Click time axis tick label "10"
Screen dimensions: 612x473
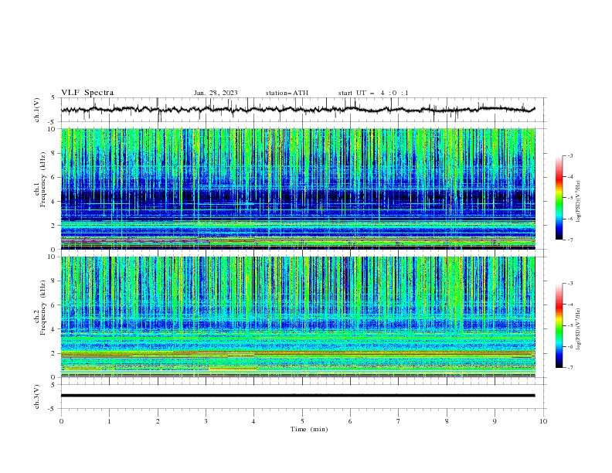[543, 421]
